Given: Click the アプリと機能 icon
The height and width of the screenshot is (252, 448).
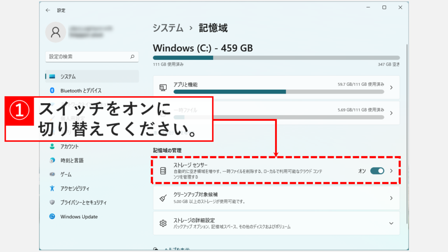Looking at the screenshot, I should (163, 87).
